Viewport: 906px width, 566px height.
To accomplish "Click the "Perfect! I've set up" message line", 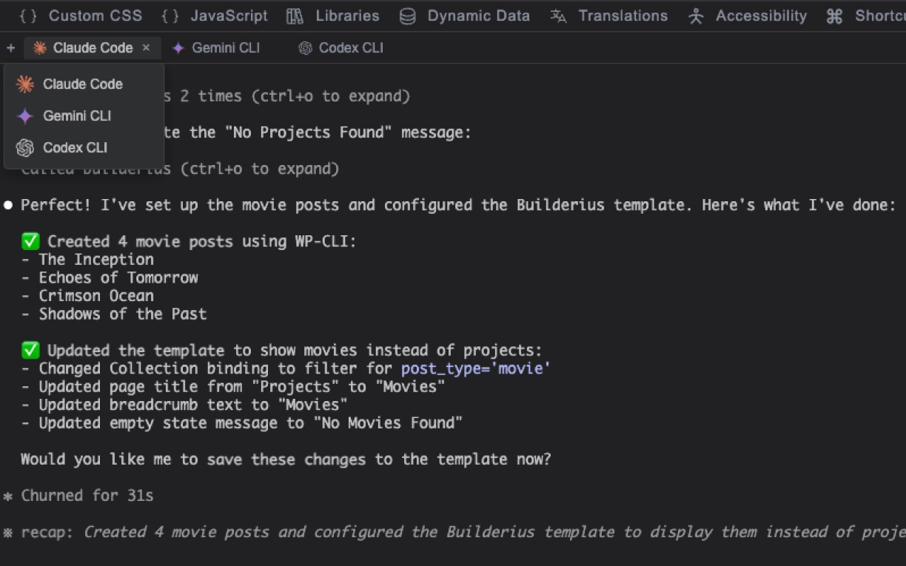I will click(450, 205).
